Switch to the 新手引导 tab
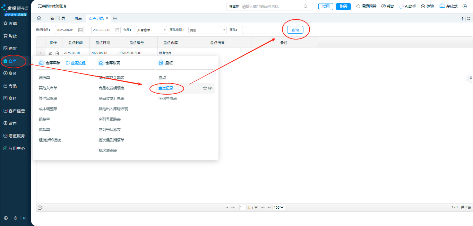Image resolution: width=473 pixels, height=226 pixels. pyautogui.click(x=58, y=18)
